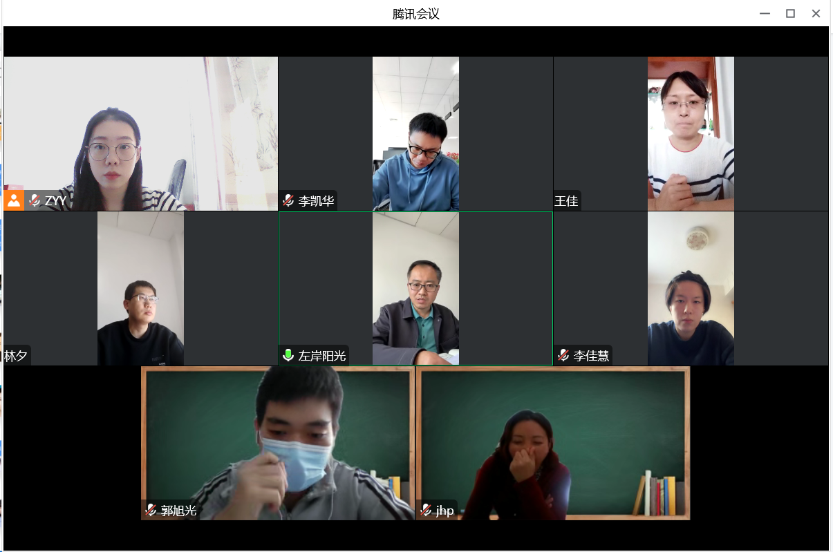The height and width of the screenshot is (552, 833).
Task: Click ZYY's muted microphone icon
Action: [x=35, y=200]
